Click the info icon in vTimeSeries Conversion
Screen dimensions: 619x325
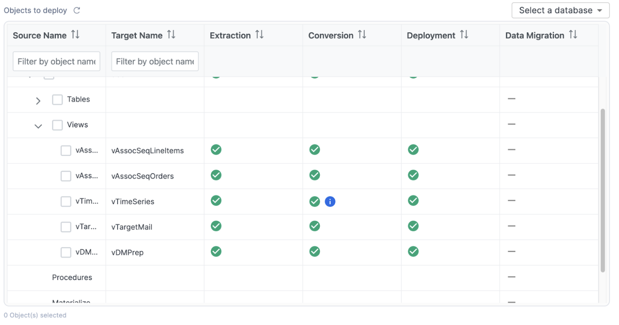tap(330, 202)
